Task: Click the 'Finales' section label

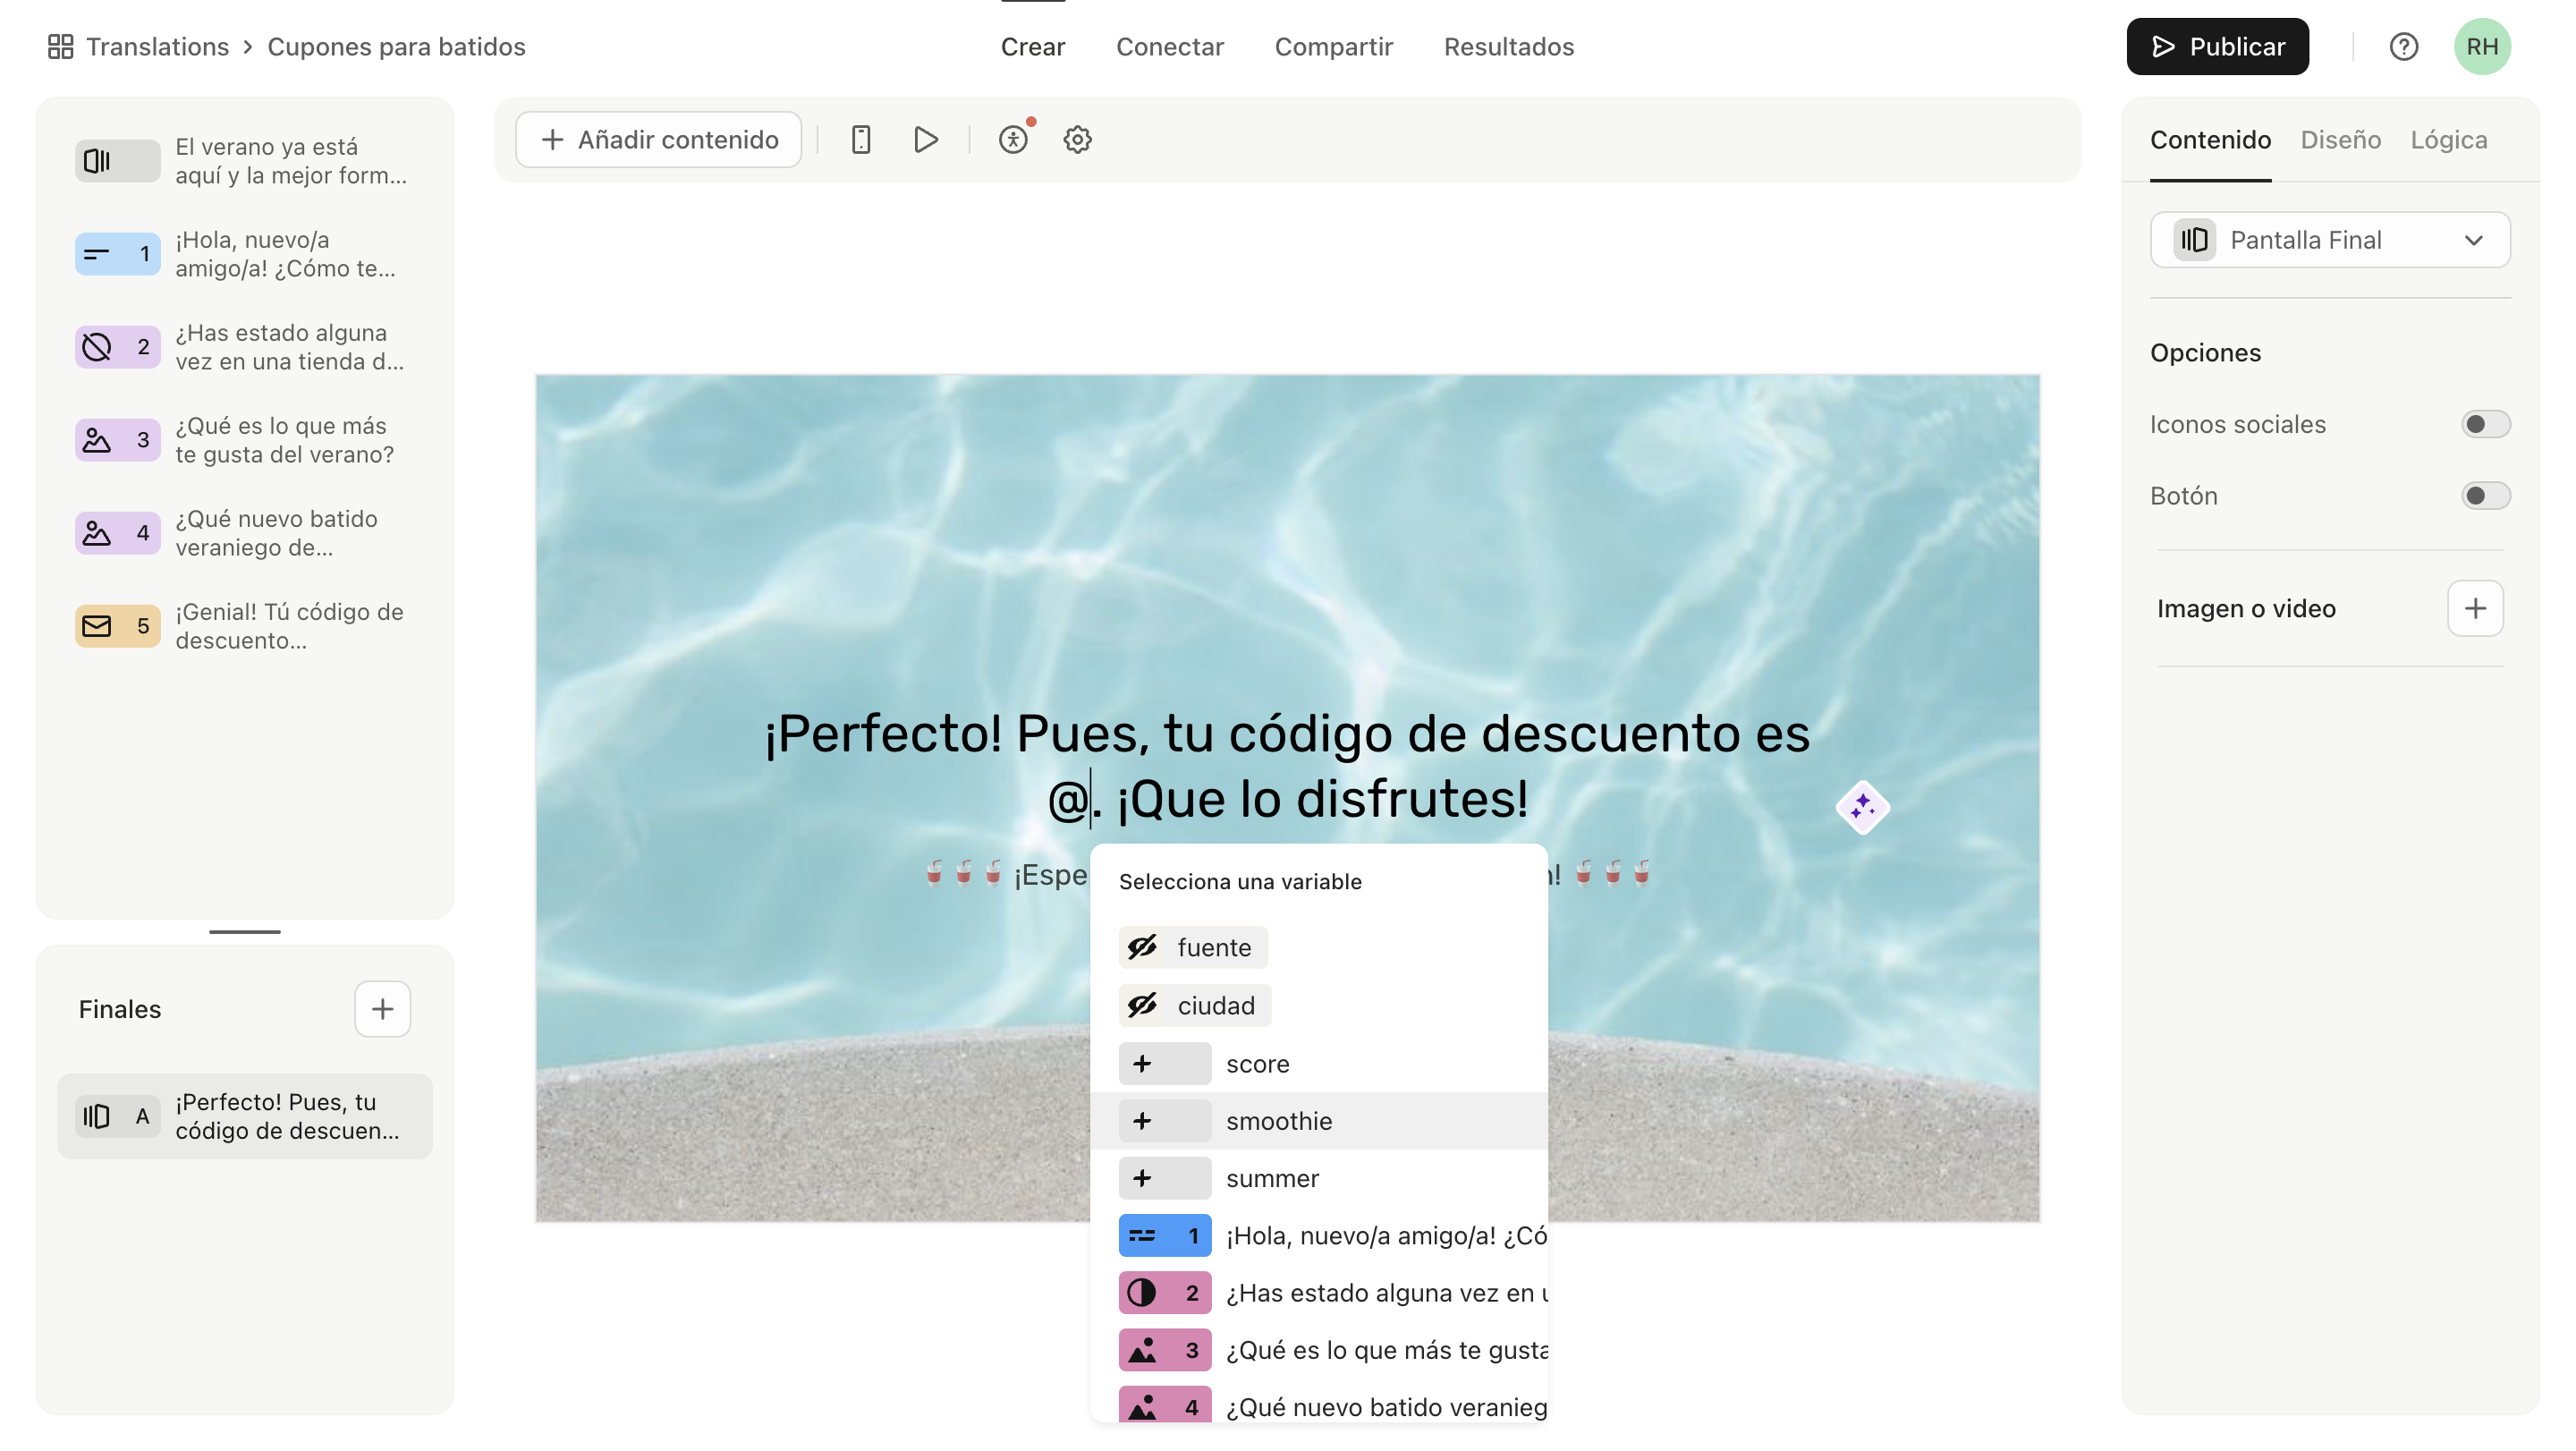Action: 119,1009
